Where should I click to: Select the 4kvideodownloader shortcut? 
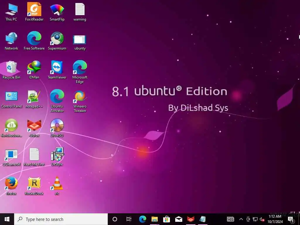click(x=11, y=128)
